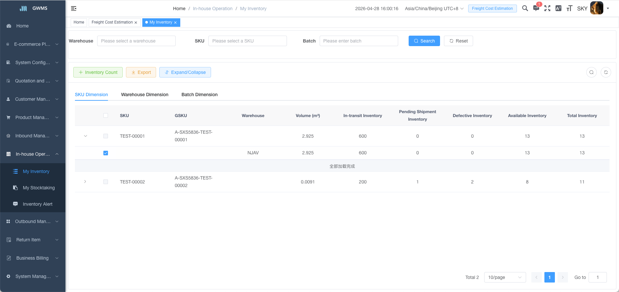Open the Home page tab
The image size is (619, 292).
79,22
